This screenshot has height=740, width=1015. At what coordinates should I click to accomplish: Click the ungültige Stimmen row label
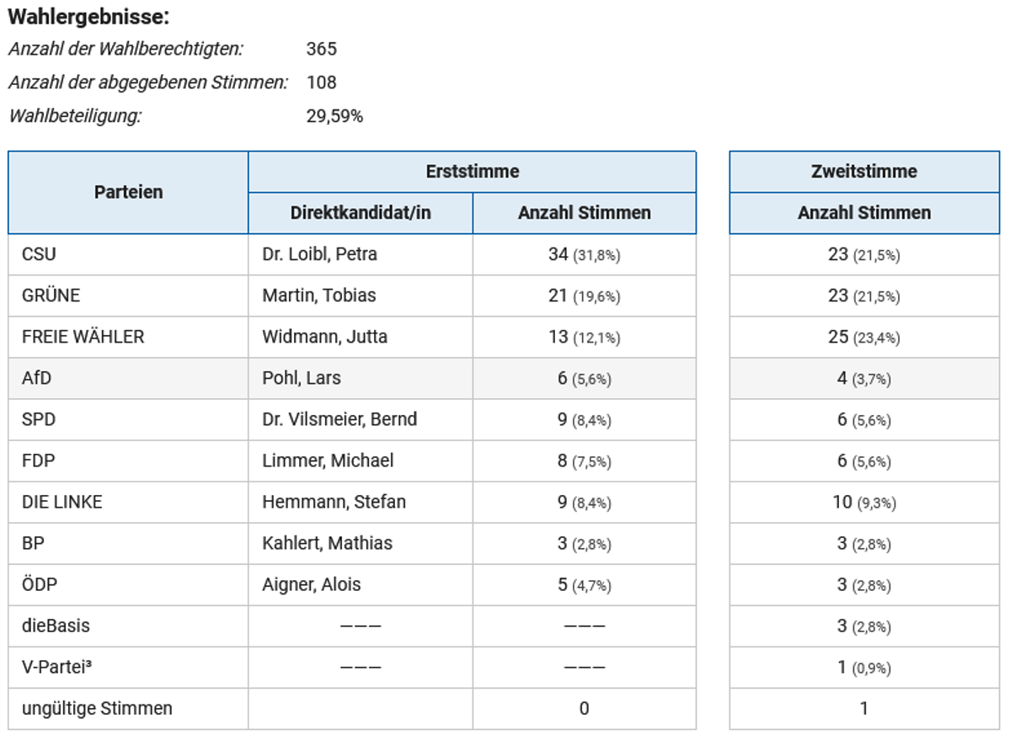pyautogui.click(x=97, y=708)
